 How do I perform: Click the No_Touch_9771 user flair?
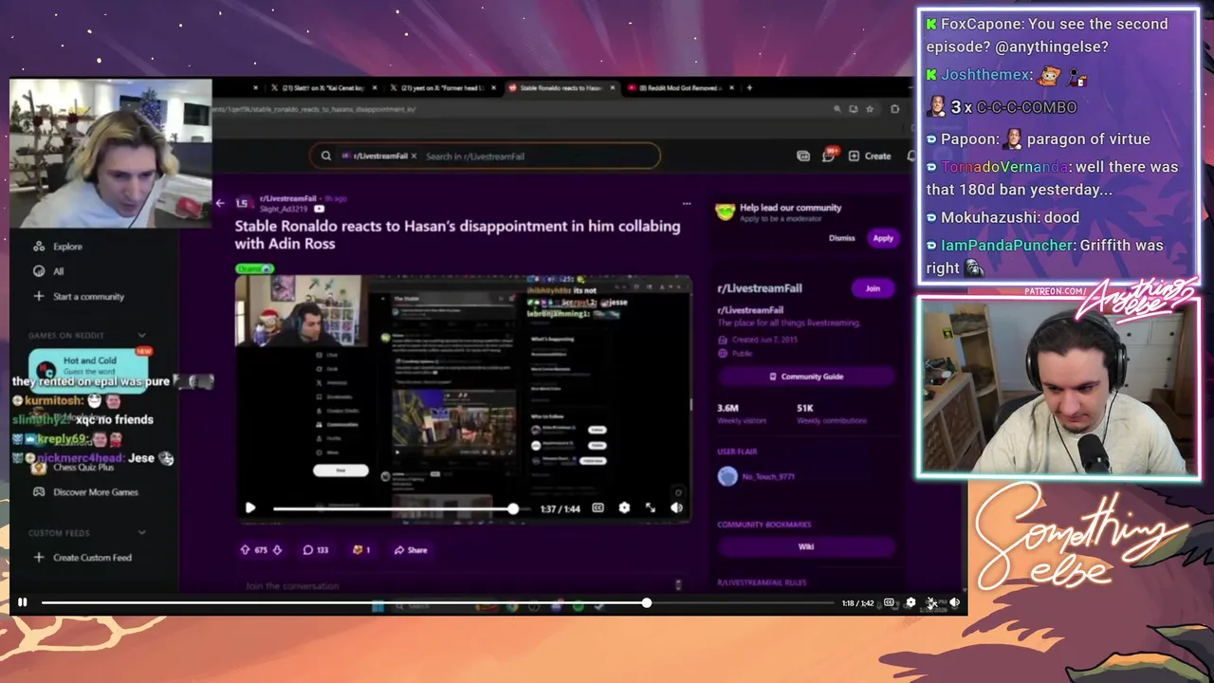[x=768, y=477]
